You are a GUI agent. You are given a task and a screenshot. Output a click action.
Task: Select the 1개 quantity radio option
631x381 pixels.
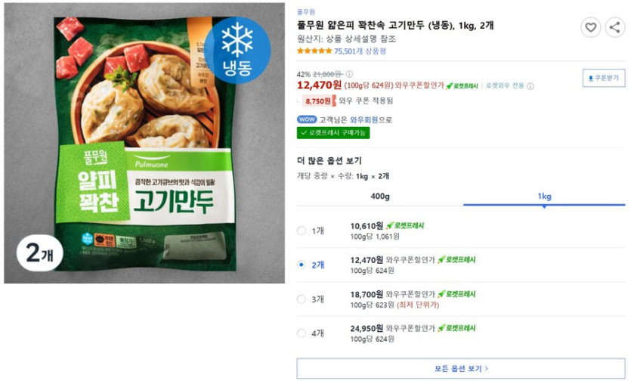coord(302,231)
